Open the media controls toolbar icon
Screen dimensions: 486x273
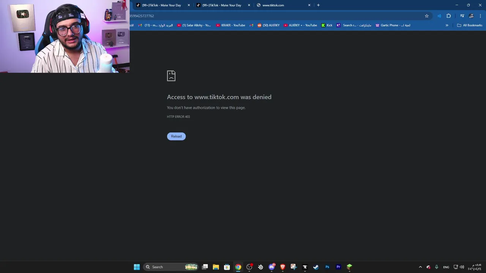[462, 16]
